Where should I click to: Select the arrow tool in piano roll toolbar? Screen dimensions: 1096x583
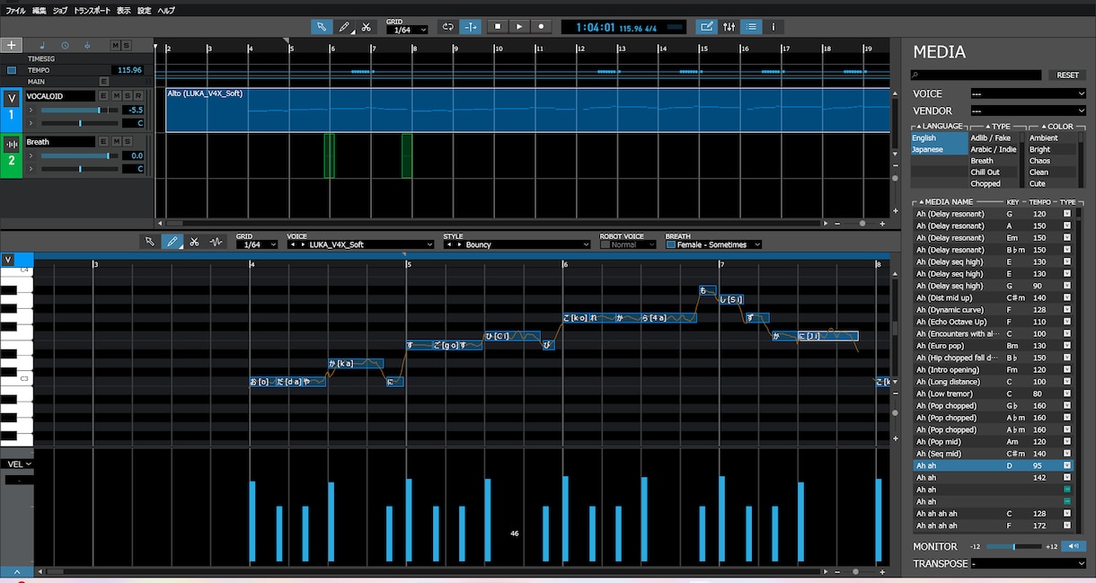(x=150, y=242)
